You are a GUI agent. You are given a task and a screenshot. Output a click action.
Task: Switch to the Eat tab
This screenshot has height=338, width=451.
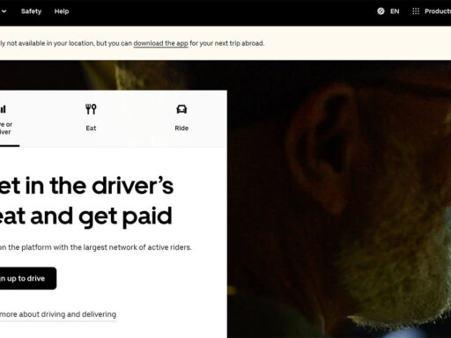91,118
